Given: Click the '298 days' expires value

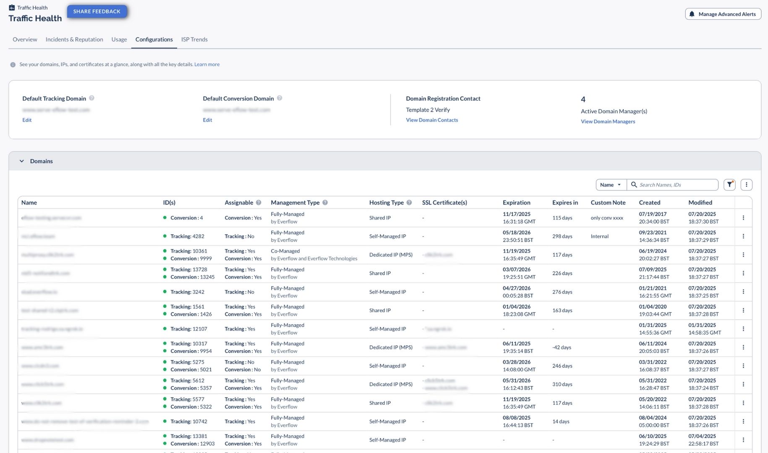Looking at the screenshot, I should coord(562,236).
